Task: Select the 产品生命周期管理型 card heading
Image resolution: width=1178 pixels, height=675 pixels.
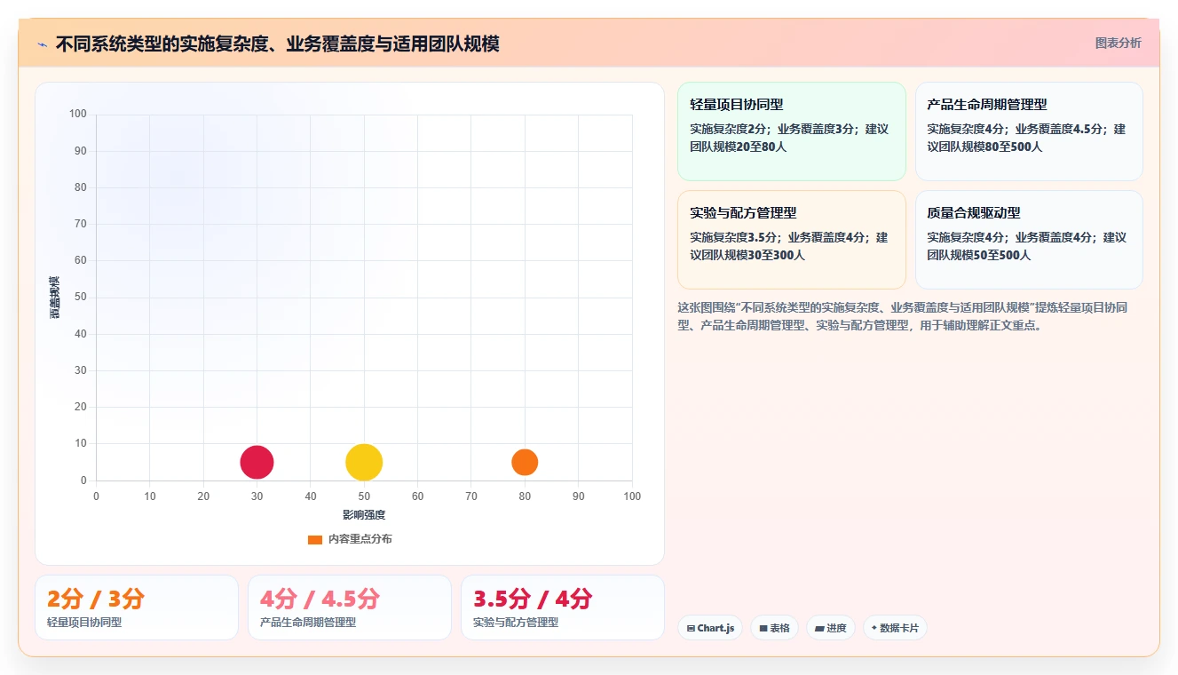Action: pos(987,105)
